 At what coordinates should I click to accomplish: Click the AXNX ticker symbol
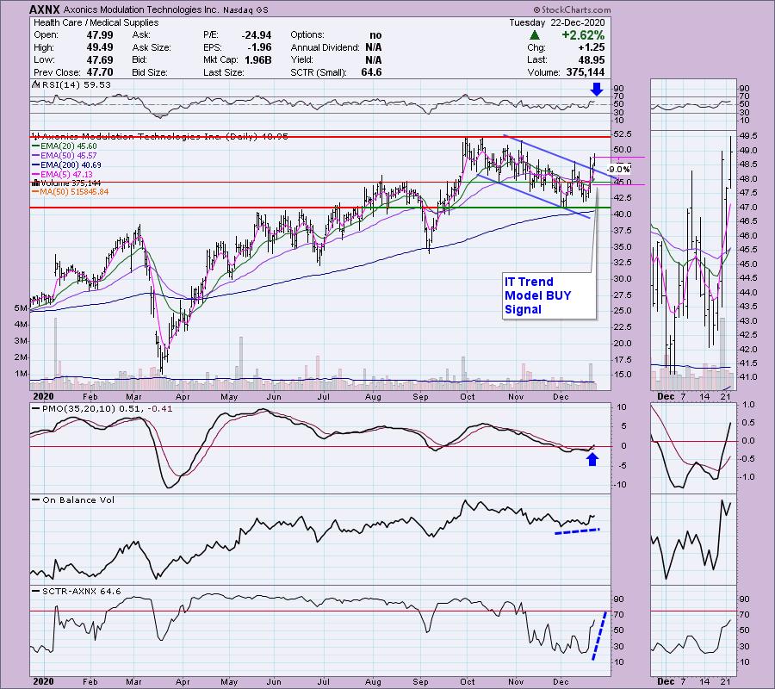44,9
